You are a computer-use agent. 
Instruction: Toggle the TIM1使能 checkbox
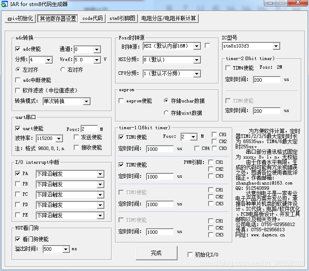(x=121, y=137)
